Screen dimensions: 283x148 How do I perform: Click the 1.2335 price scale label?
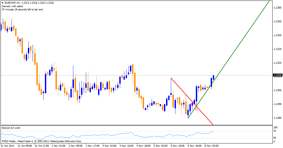pos(278,49)
